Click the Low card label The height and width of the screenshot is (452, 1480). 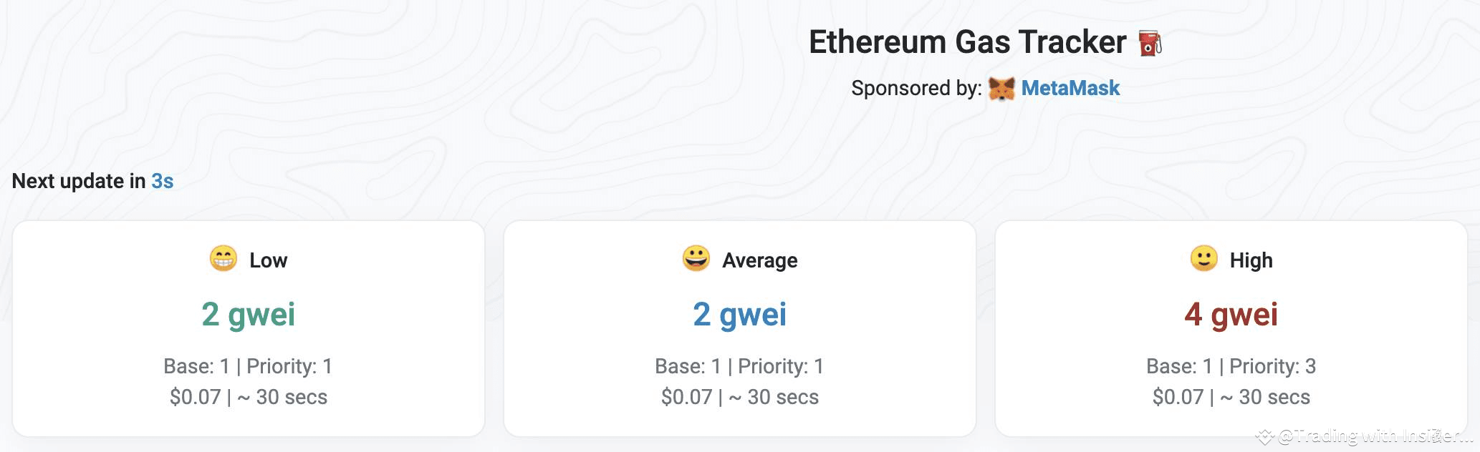(x=268, y=260)
